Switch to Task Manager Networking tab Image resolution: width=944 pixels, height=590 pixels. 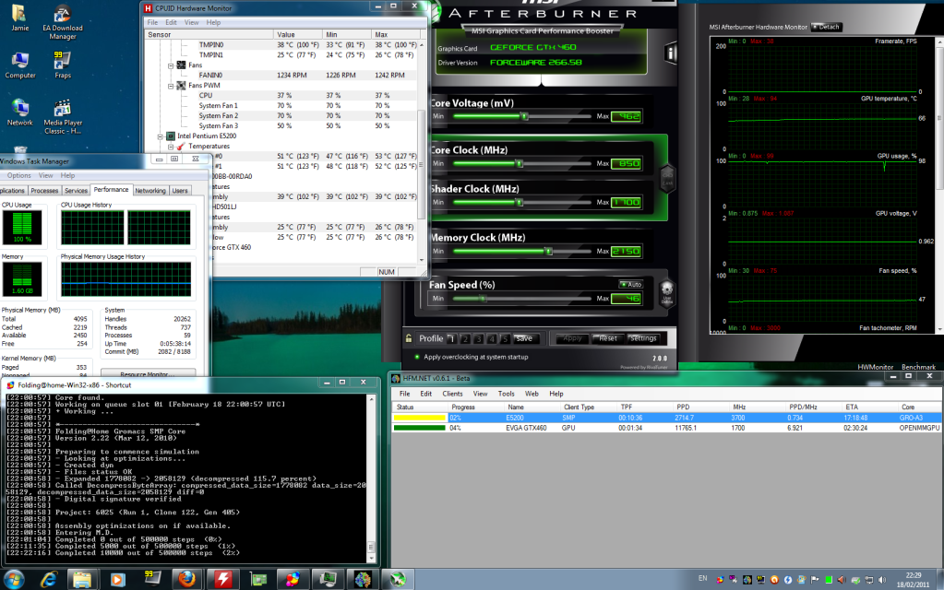point(150,191)
